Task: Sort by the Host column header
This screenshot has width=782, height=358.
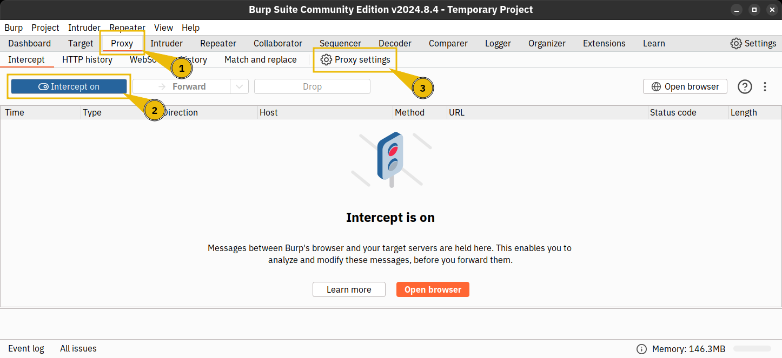Action: click(x=326, y=112)
